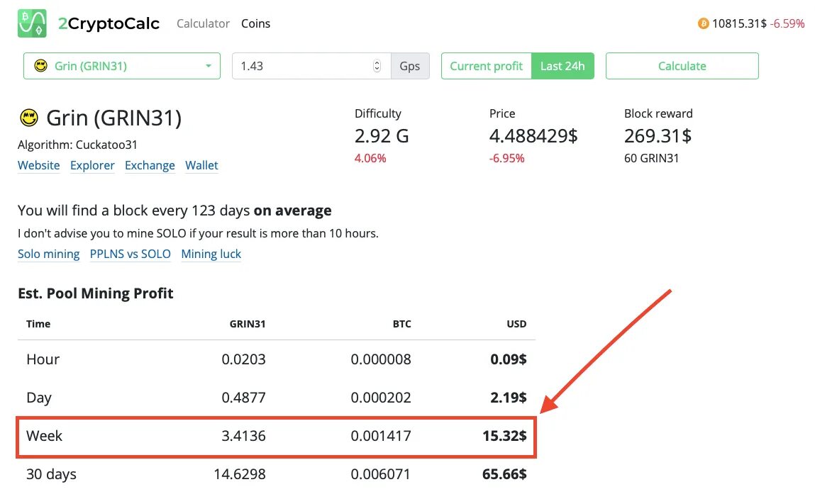Open the Wallet link
Viewport: 815px width, 499px height.
click(x=201, y=165)
